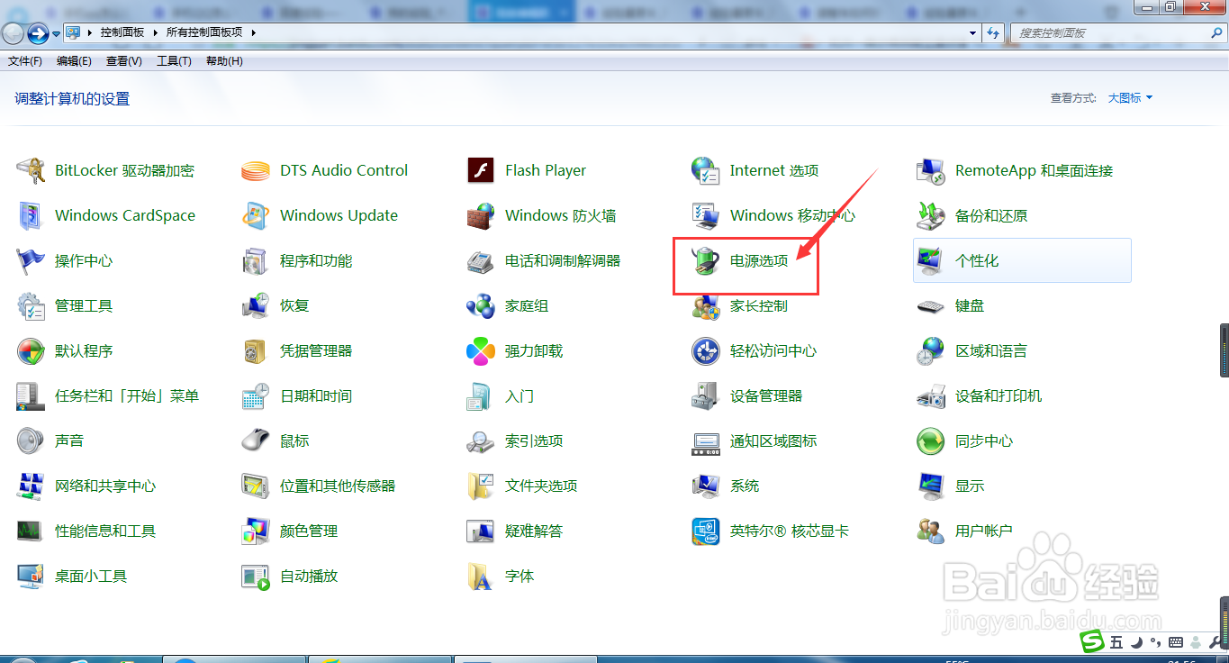Open the 电源选项 battery icon
Viewport: 1229px width, 663px height.
click(706, 260)
